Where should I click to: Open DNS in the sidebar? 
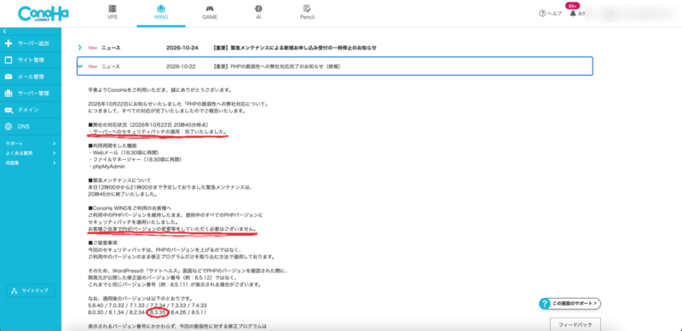click(31, 127)
